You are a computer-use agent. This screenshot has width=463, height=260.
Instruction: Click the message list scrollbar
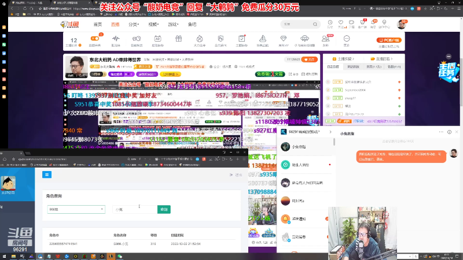tap(335, 142)
